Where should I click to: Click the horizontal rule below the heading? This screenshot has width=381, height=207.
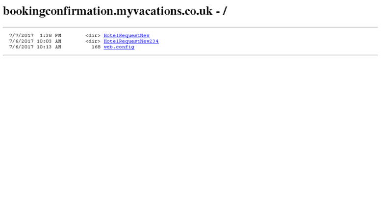click(x=190, y=27)
